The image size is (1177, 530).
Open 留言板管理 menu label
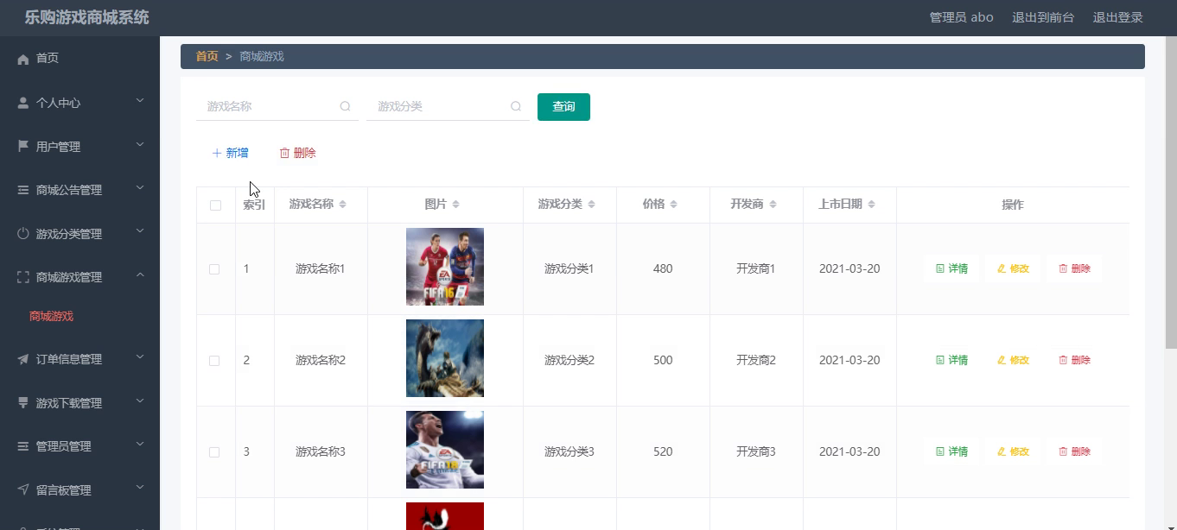click(x=63, y=490)
